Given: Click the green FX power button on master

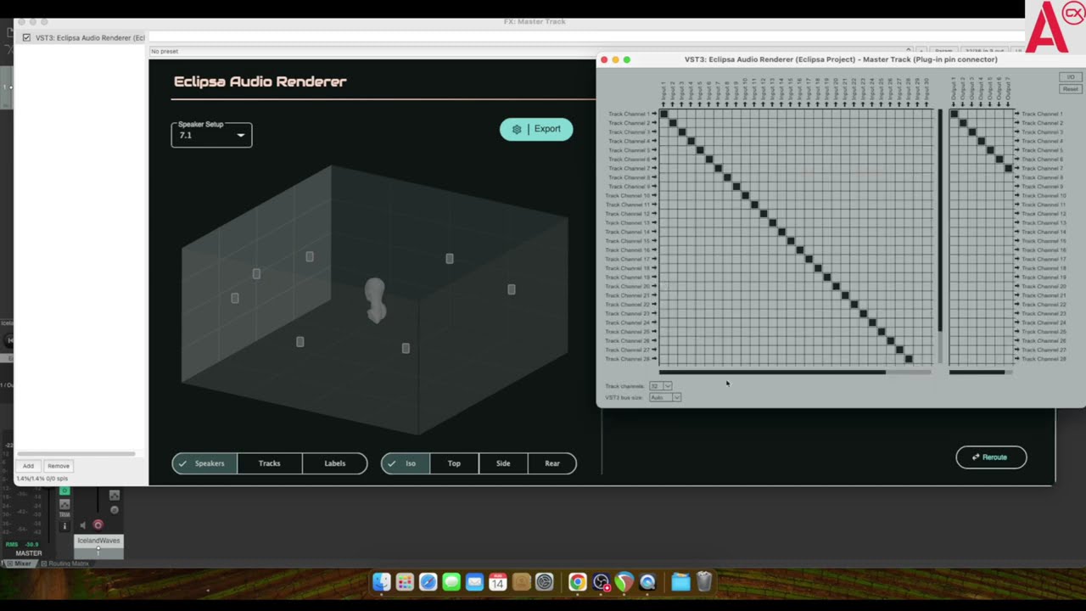Looking at the screenshot, I should click(x=64, y=491).
